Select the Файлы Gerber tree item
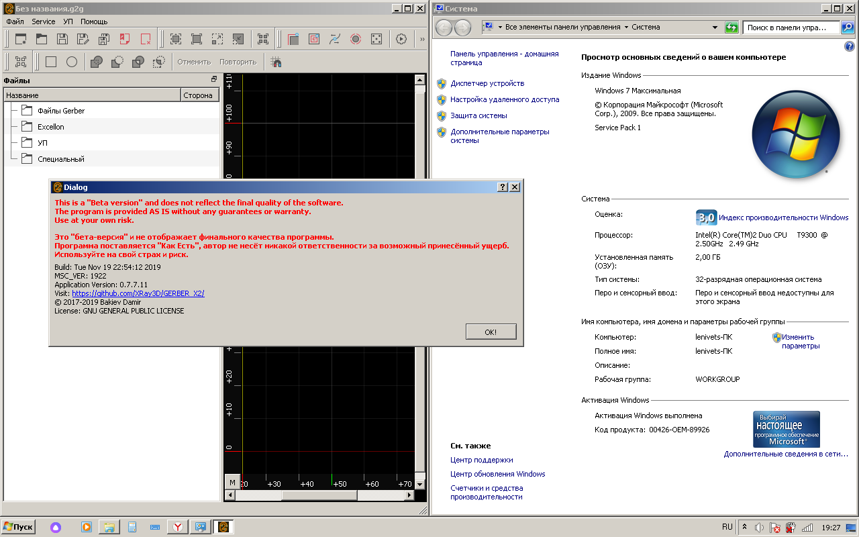 coord(61,111)
